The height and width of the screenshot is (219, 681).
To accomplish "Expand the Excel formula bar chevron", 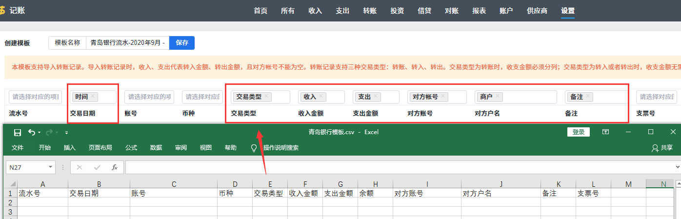I will [677, 167].
